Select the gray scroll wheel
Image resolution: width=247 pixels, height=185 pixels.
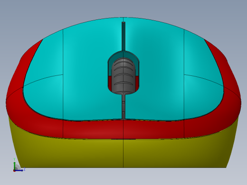[123, 76]
